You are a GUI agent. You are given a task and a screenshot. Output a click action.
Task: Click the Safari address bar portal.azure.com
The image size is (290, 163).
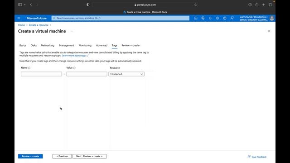point(145,5)
